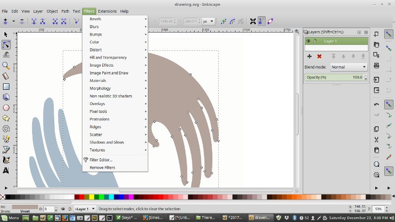Expand the Blurs submenu
395x222 pixels.
[115, 27]
